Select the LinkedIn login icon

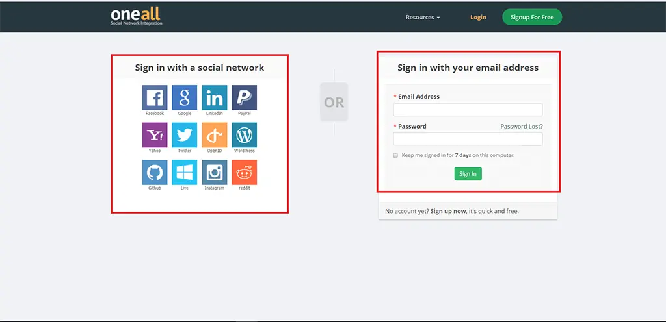pos(215,97)
